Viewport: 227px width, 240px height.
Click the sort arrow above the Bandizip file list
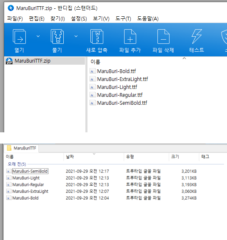point(185,58)
